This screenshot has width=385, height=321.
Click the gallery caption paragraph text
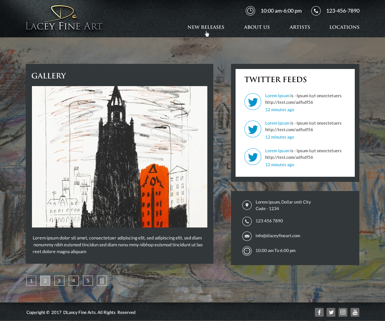[x=118, y=245]
